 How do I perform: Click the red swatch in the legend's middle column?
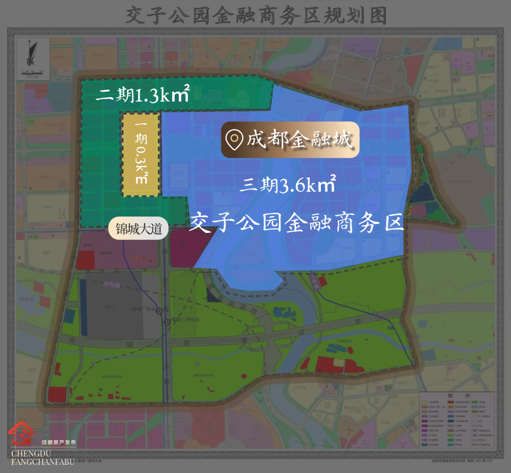coord(451,402)
